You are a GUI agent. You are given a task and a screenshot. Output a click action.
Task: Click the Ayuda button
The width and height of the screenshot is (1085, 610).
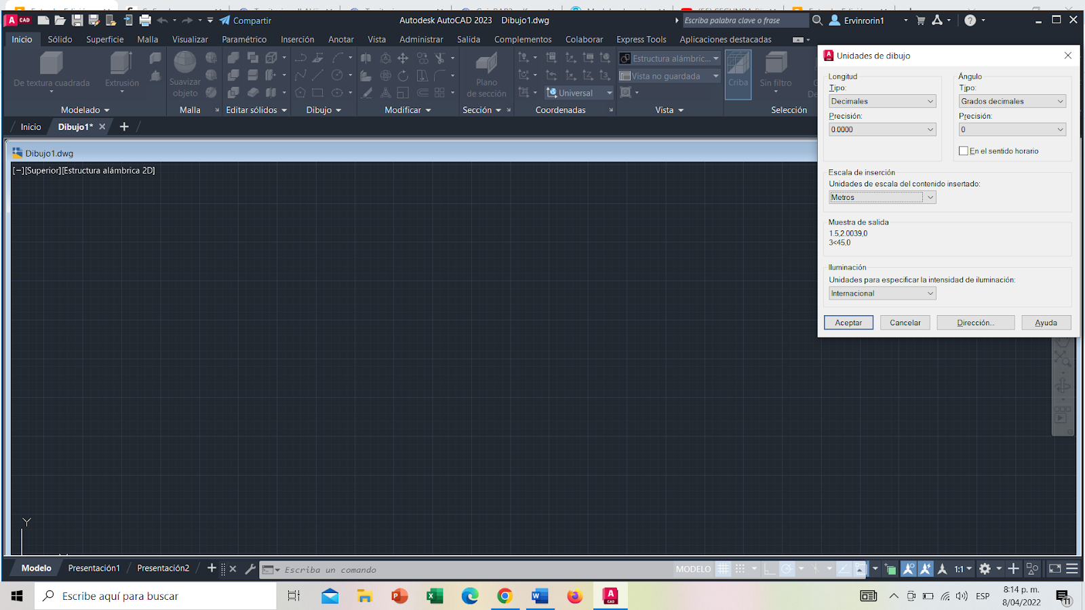[x=1046, y=323]
